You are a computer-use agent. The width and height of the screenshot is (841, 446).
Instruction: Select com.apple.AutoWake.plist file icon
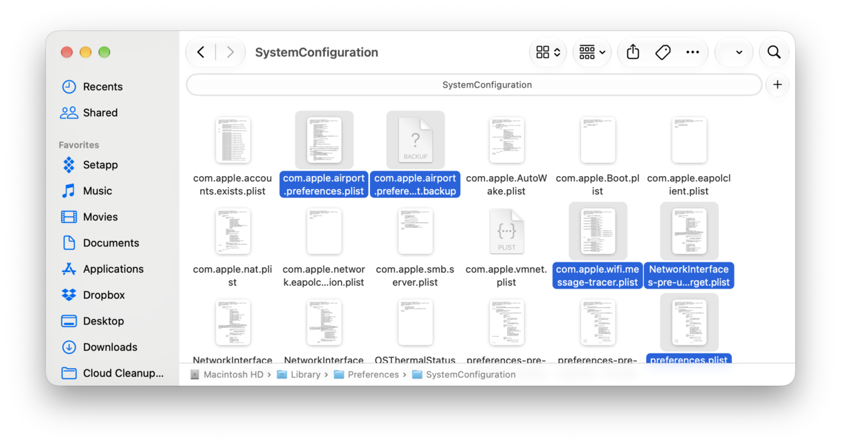point(506,140)
